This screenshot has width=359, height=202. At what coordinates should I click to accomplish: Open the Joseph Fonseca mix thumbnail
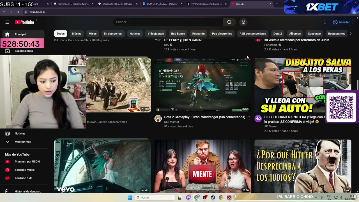[118, 85]
